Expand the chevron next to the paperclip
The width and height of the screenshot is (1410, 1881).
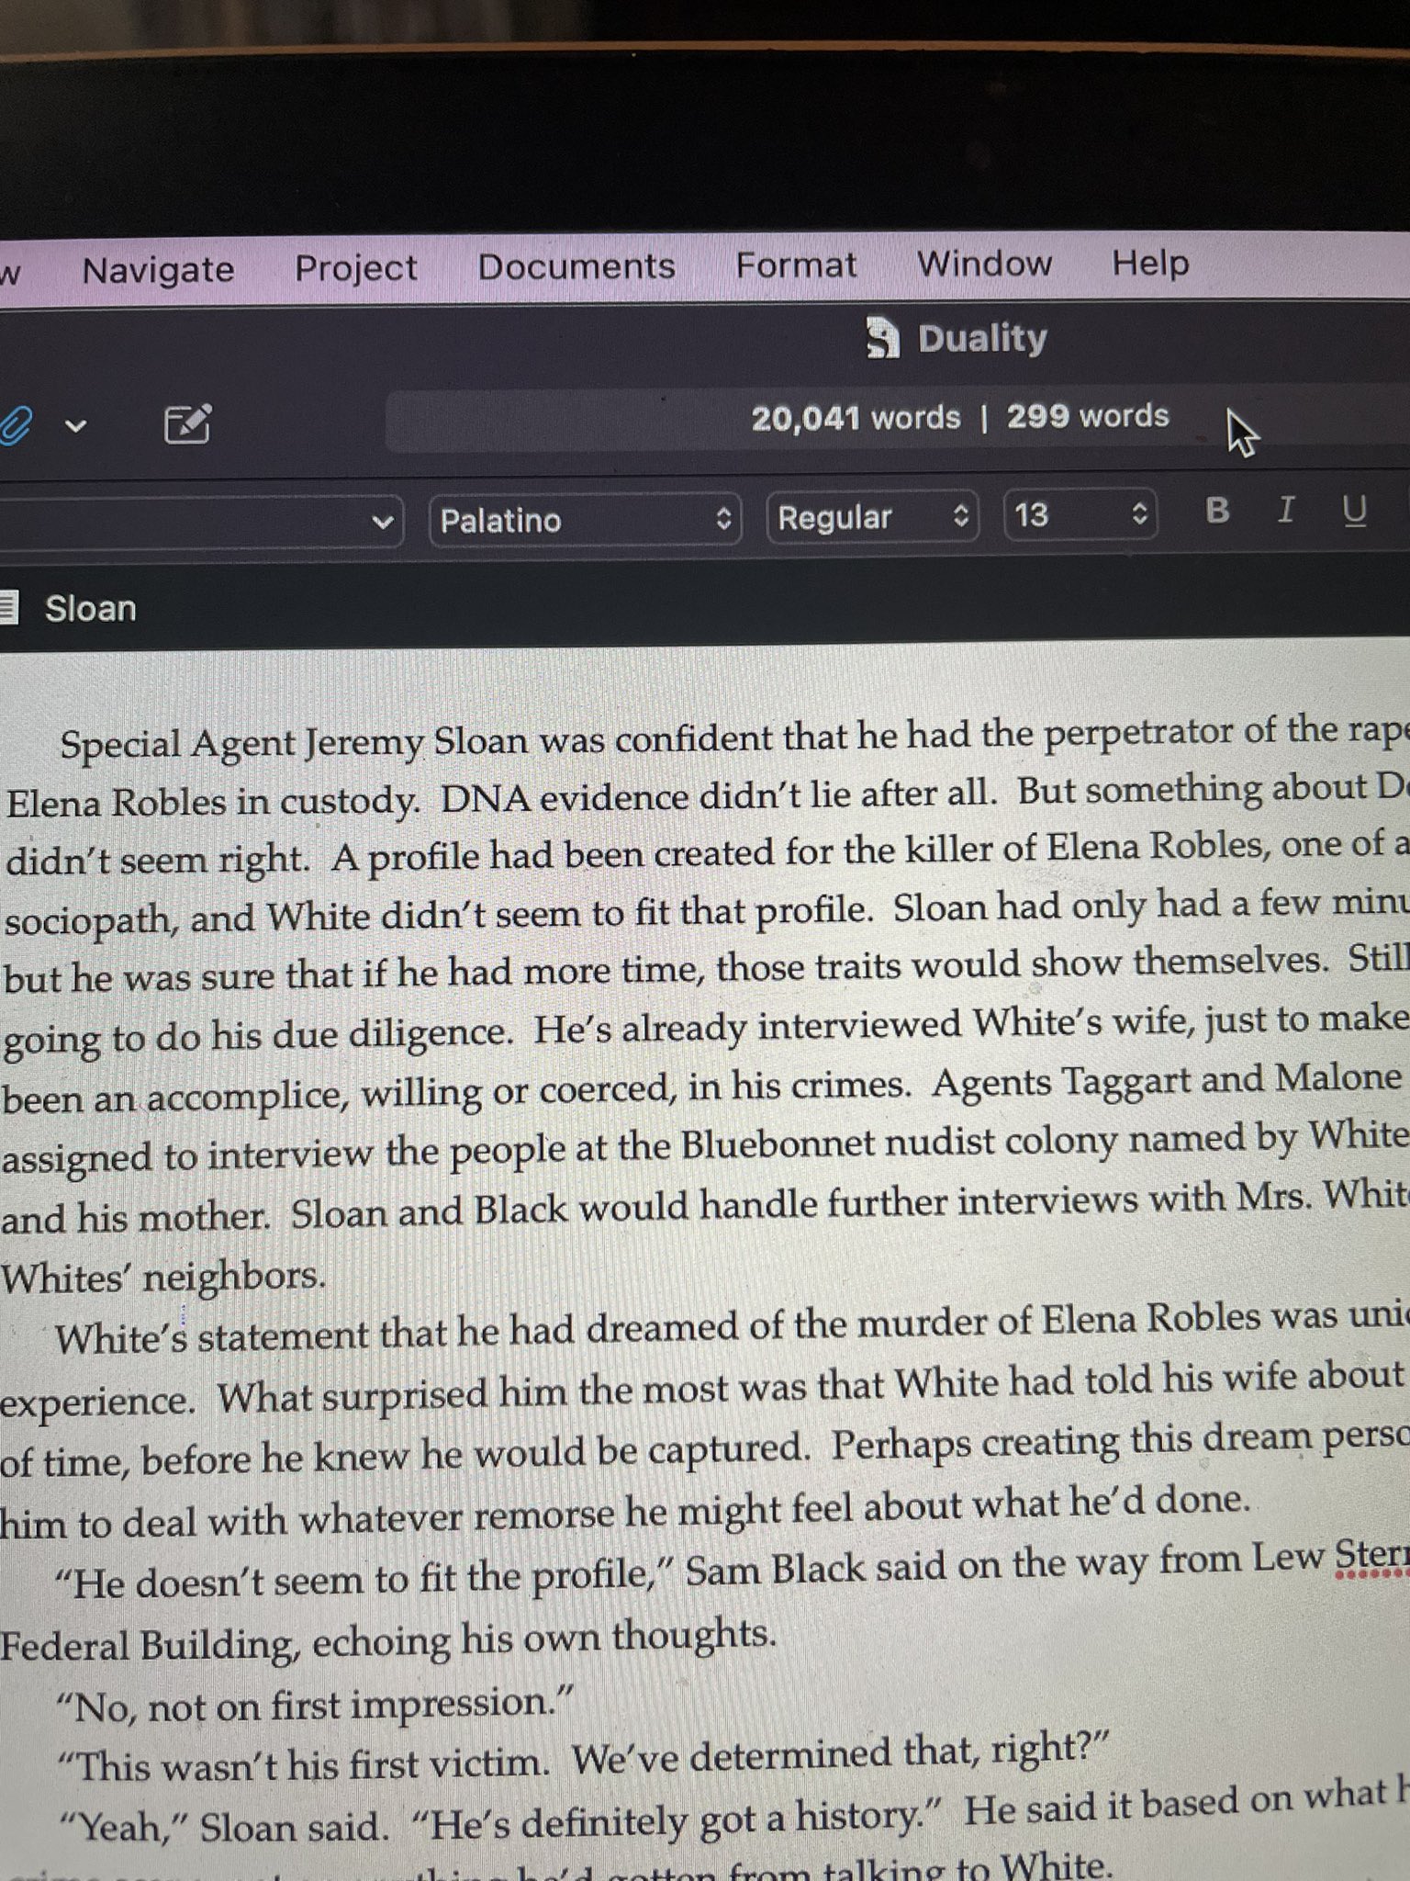pyautogui.click(x=75, y=425)
